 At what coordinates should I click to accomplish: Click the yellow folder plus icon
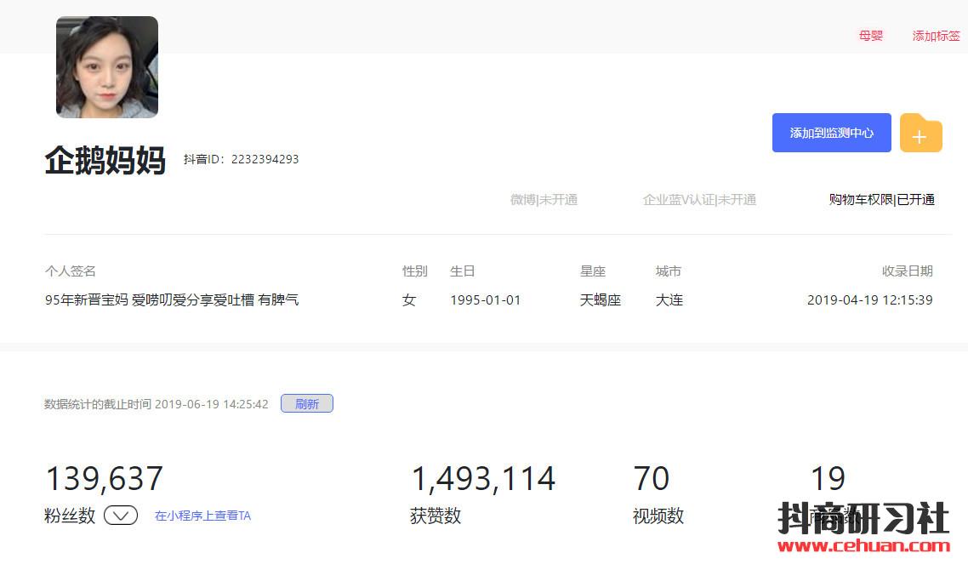point(920,134)
